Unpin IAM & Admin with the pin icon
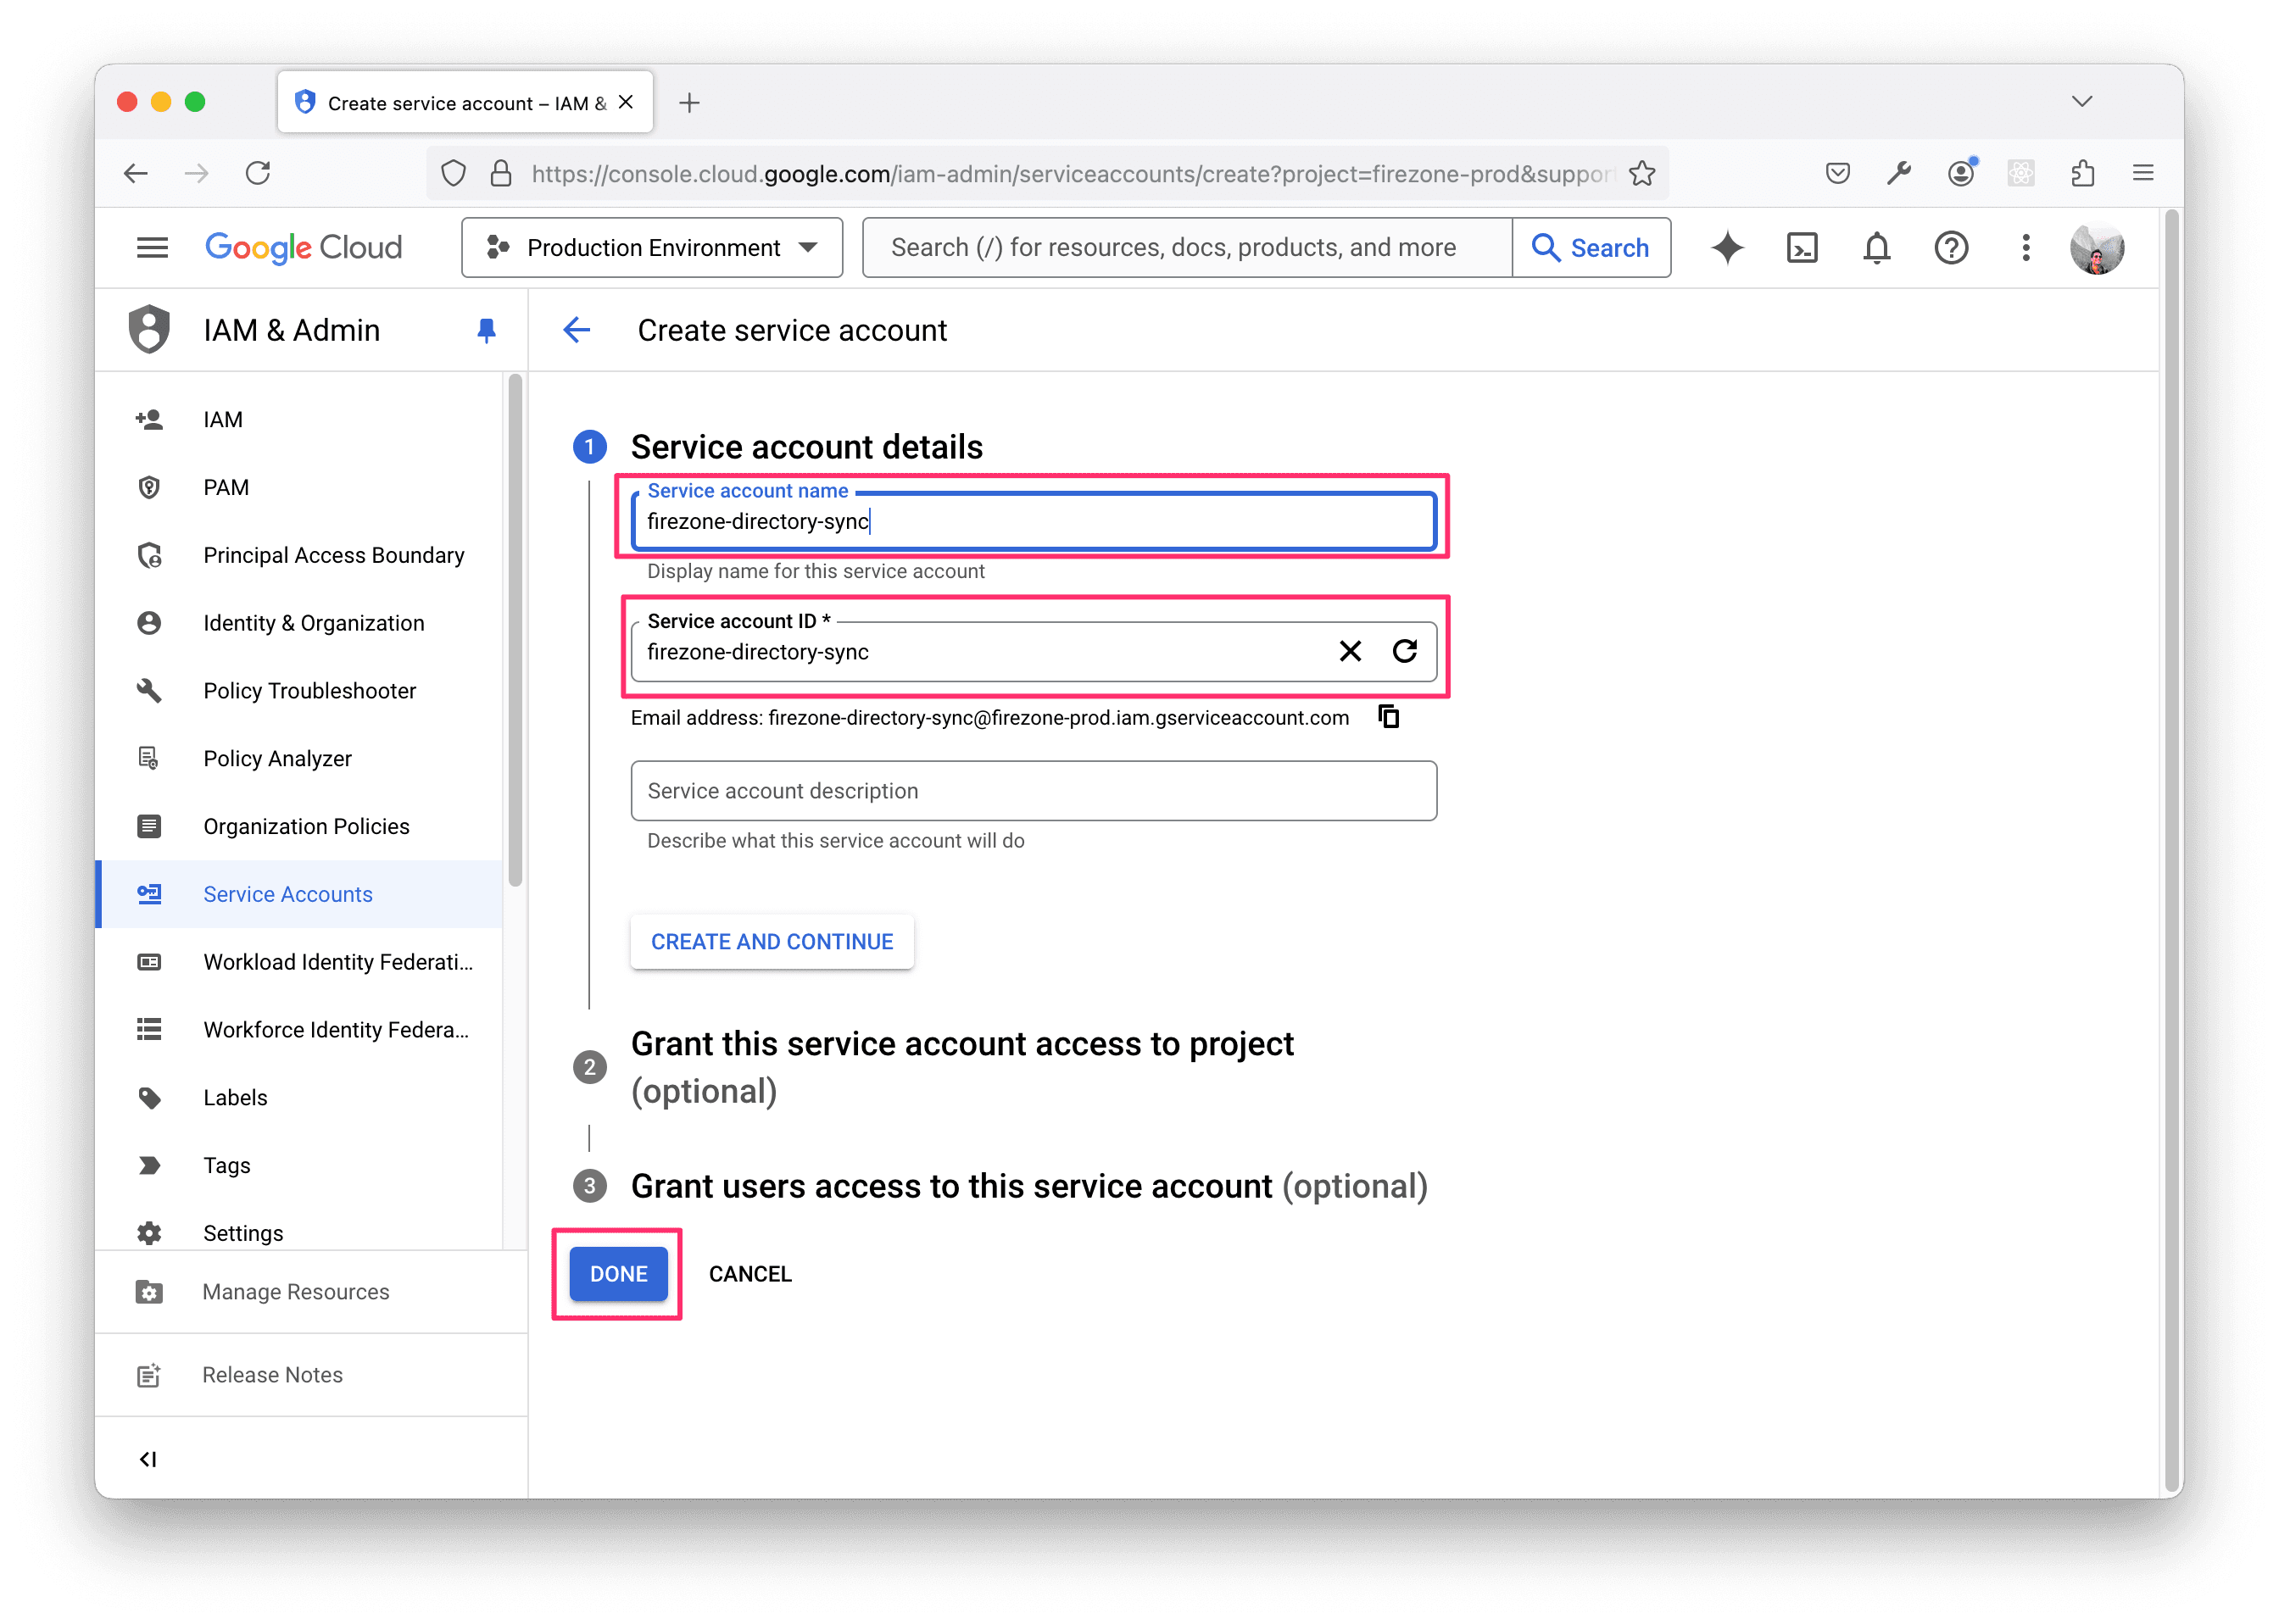This screenshot has height=1624, width=2279. pos(486,330)
